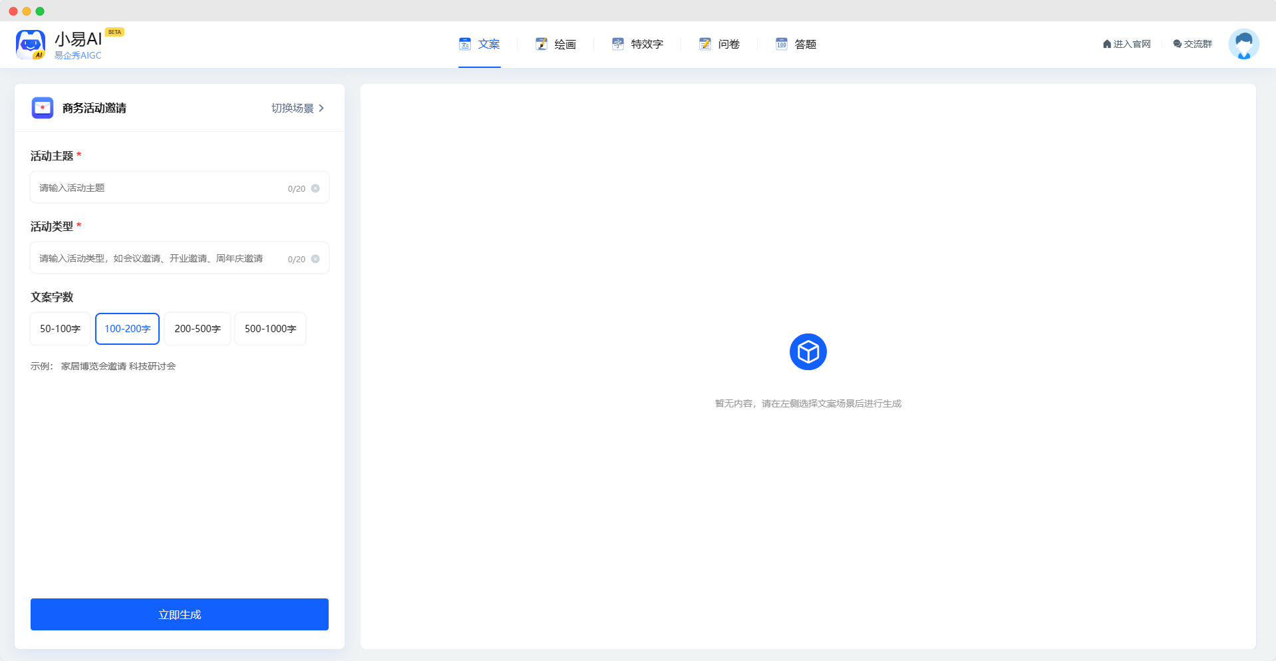Click the 商务活动邀请 scene icon
The width and height of the screenshot is (1276, 661).
pos(43,108)
